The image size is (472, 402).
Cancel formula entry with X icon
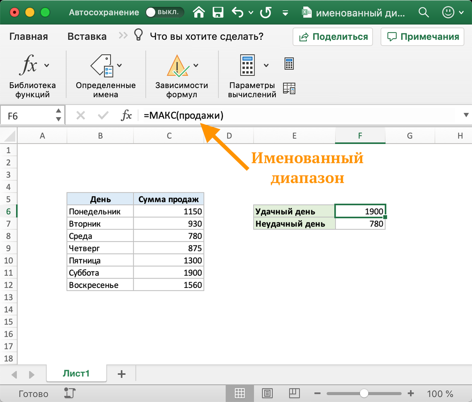coord(81,116)
